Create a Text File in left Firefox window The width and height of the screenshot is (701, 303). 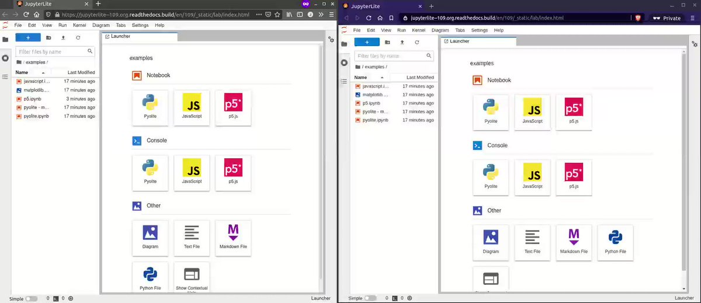pos(192,238)
